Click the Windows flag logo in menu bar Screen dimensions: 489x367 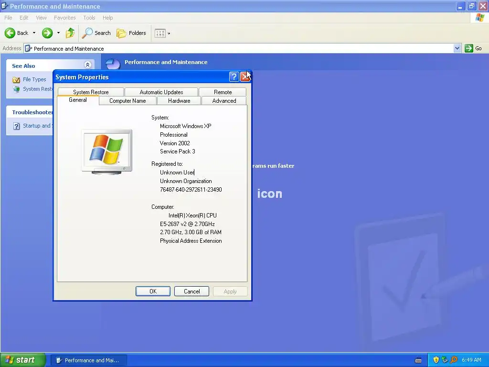pyautogui.click(x=479, y=18)
